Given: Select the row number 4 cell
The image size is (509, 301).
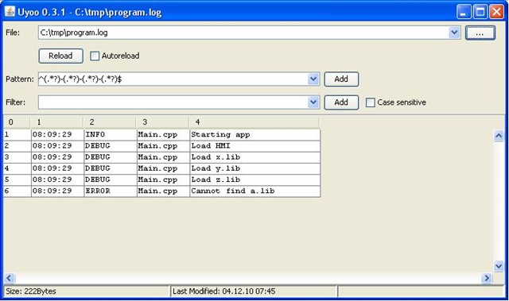Looking at the screenshot, I should pyautogui.click(x=17, y=168).
